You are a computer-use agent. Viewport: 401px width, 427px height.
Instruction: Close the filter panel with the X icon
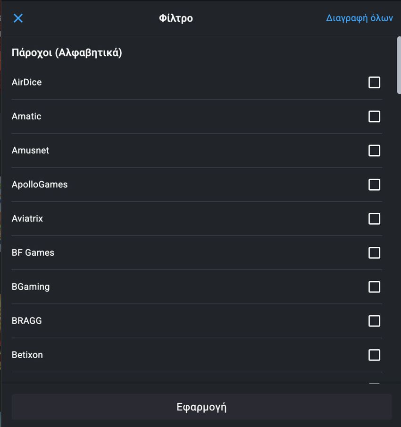pyautogui.click(x=18, y=18)
